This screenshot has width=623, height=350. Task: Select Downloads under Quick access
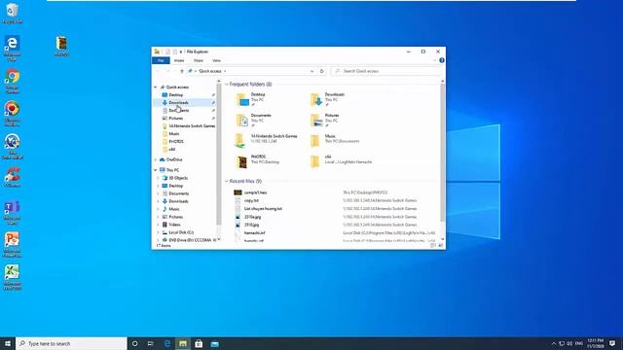178,103
